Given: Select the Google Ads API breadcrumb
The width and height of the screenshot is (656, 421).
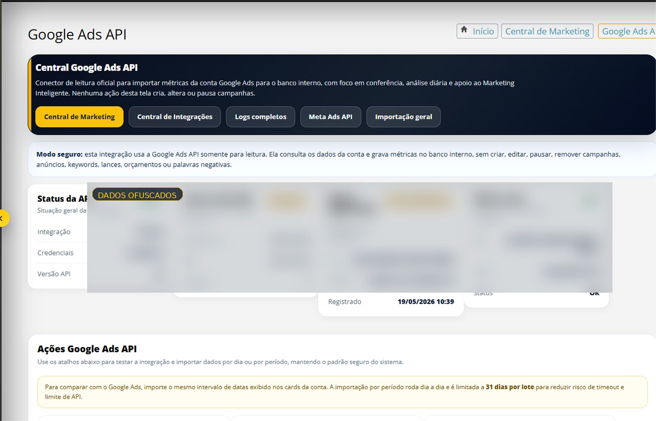Looking at the screenshot, I should pos(627,31).
